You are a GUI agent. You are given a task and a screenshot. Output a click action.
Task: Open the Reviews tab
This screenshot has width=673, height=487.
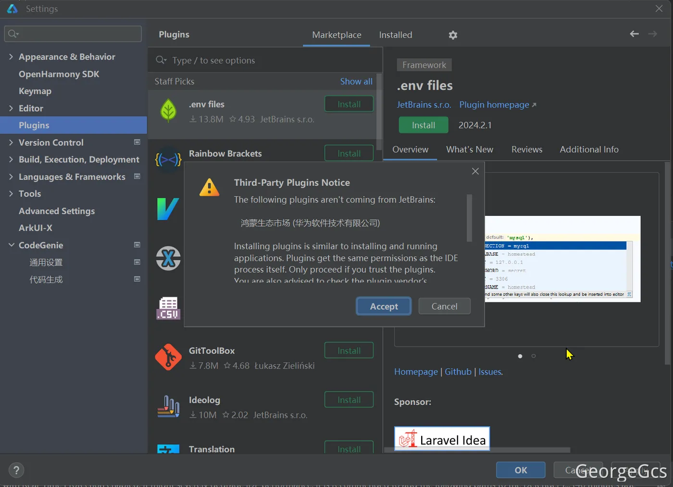527,150
